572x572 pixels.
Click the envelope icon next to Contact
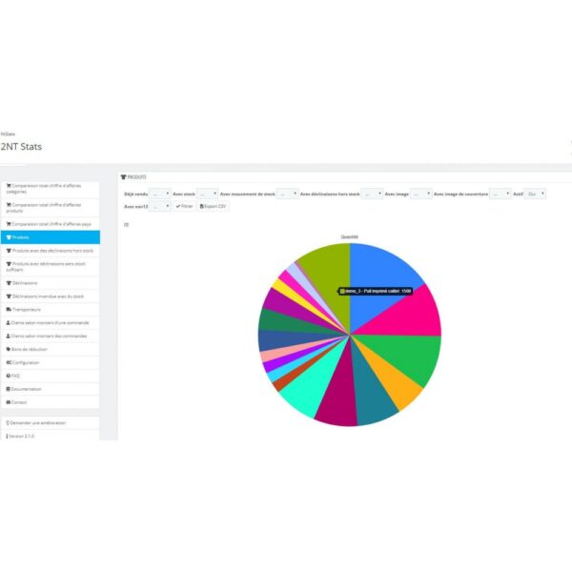click(x=8, y=402)
